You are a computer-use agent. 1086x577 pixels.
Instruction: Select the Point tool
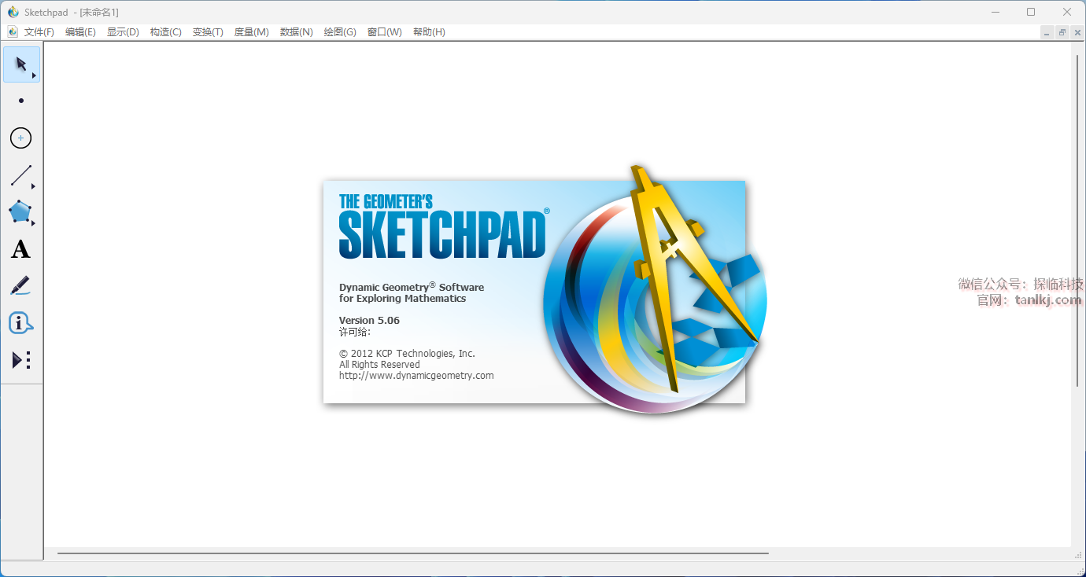pos(21,101)
